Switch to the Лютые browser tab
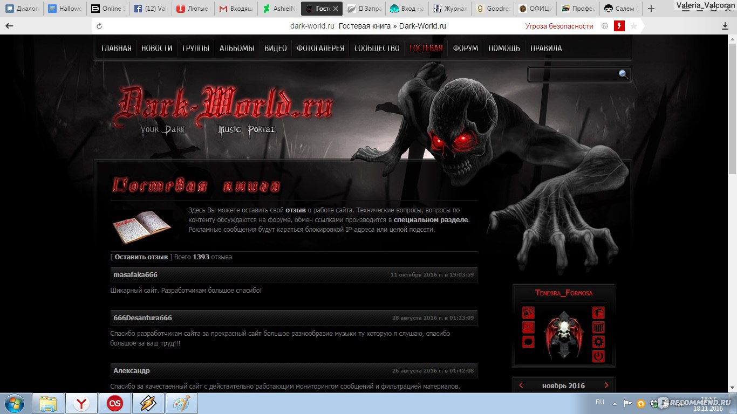Viewport: 737px width, 414px height. [x=193, y=9]
